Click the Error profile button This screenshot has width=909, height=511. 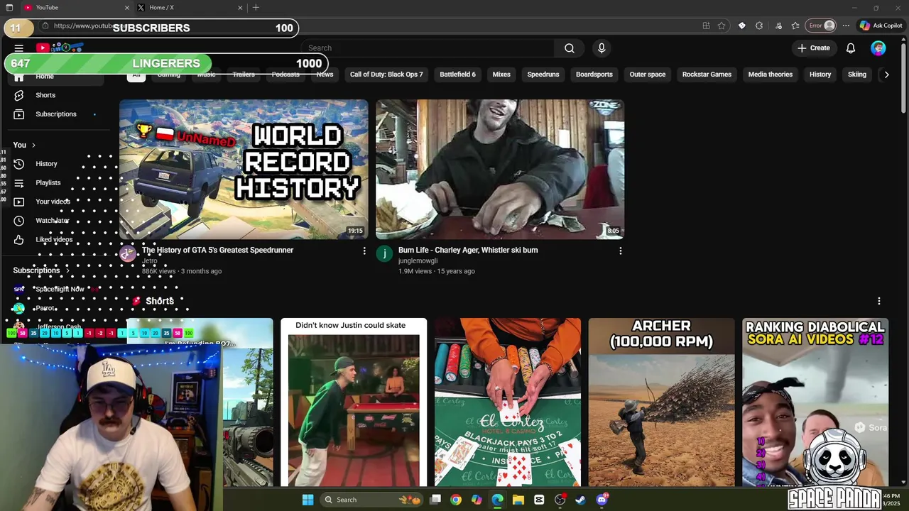(x=821, y=26)
